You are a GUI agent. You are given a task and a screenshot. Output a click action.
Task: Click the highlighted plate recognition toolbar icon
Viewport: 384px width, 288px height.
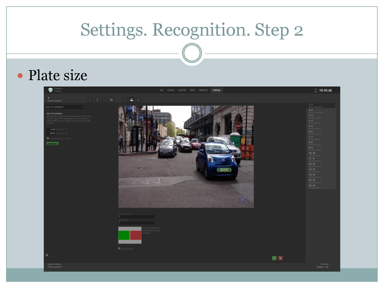[132, 100]
